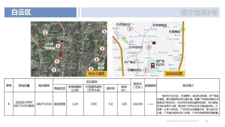Click the 白云区小坪村 AB2711014地块 cell
The image size is (225, 127).
(x=24, y=104)
